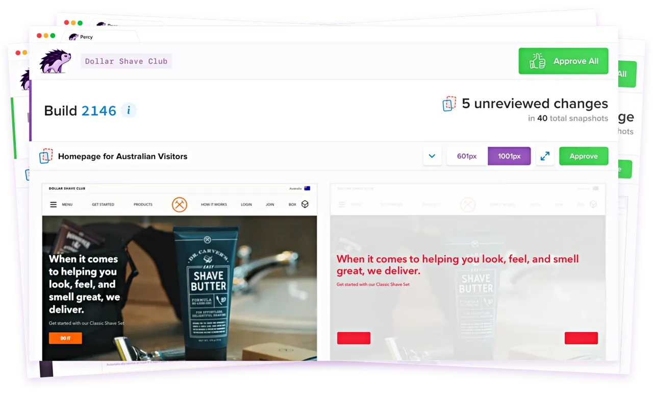Approve all snapshots with Approve All
This screenshot has height=394, width=653.
point(563,61)
